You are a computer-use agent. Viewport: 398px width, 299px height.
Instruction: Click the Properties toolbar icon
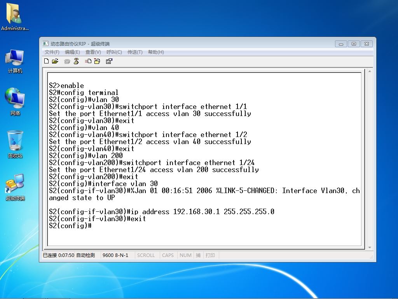[x=109, y=61]
